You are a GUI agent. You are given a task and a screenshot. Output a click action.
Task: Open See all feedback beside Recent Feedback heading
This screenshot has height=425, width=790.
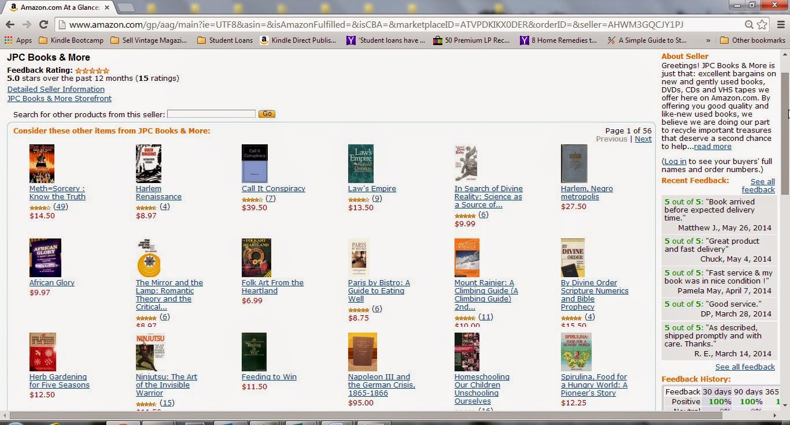758,186
